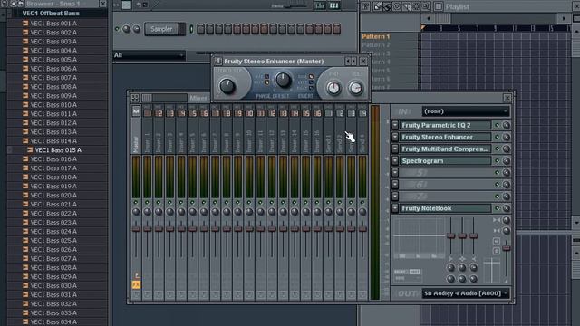Click the pan knob on mixer Insert 1
Screen dimensions: 580x326
click(147, 212)
